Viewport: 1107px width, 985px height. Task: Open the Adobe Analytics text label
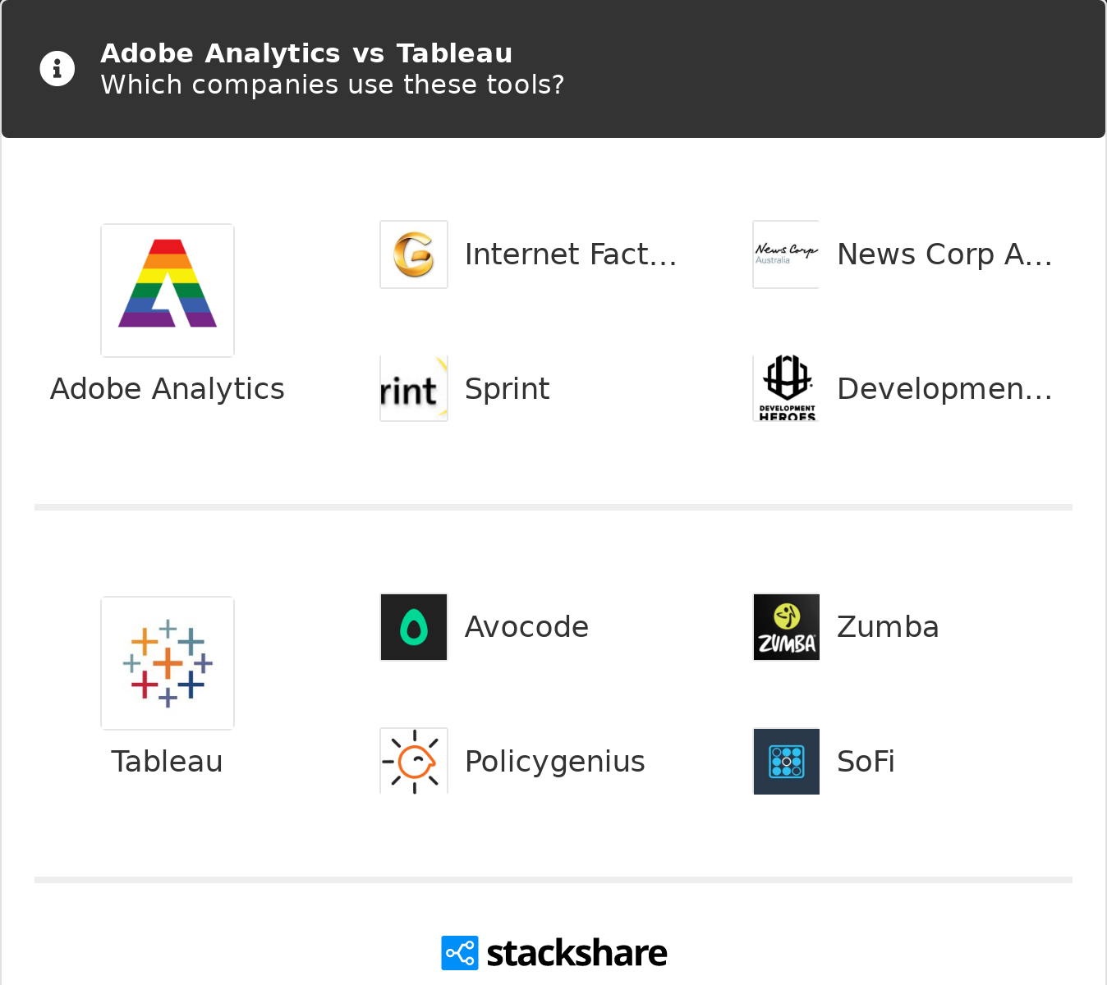[168, 389]
